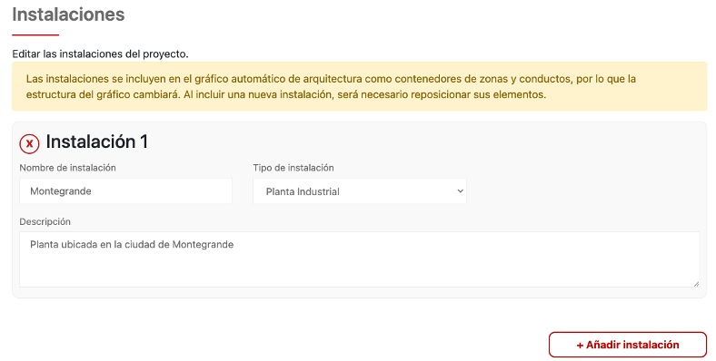Open the Tipo de instalación dropdown
Screen dimensions: 716x361
[x=360, y=191]
